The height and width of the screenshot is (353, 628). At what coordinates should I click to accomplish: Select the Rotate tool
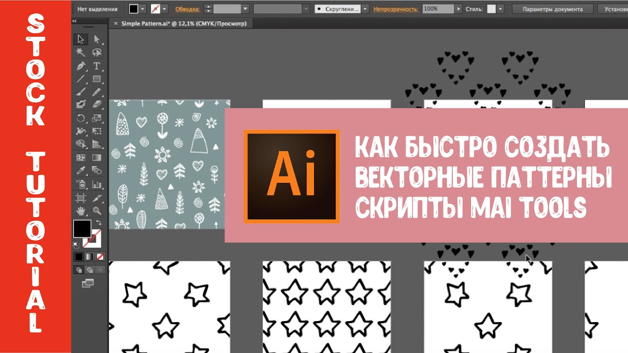click(81, 118)
